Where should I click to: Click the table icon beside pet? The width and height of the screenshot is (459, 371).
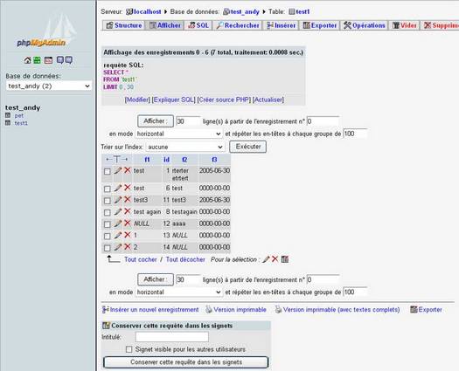(8, 115)
